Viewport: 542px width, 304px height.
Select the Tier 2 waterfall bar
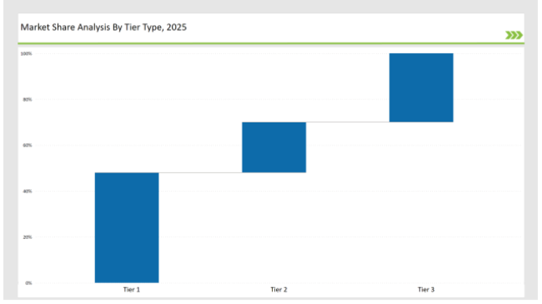(274, 147)
